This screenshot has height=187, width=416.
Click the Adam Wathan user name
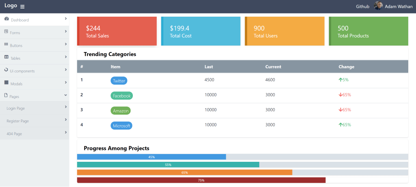point(399,7)
